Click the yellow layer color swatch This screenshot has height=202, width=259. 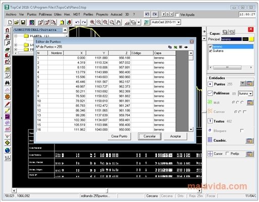251,39
